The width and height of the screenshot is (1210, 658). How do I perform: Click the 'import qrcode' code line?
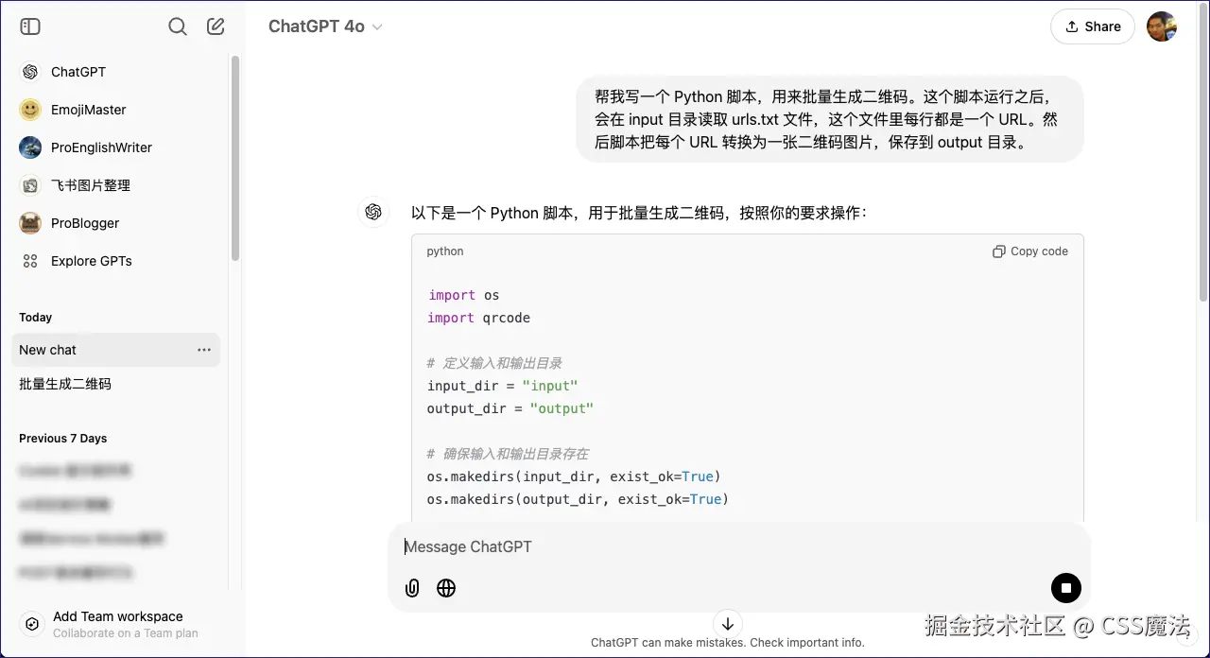point(478,318)
